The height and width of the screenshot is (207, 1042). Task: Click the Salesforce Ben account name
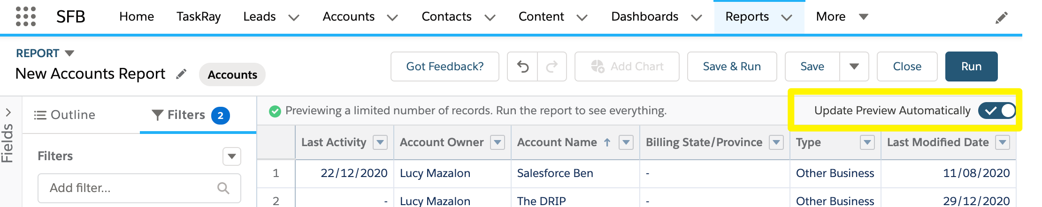pyautogui.click(x=555, y=173)
